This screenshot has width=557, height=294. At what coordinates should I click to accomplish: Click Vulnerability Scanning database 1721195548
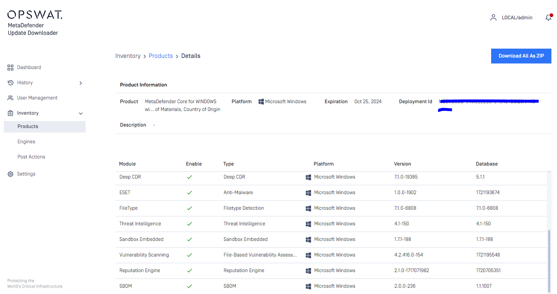point(488,255)
